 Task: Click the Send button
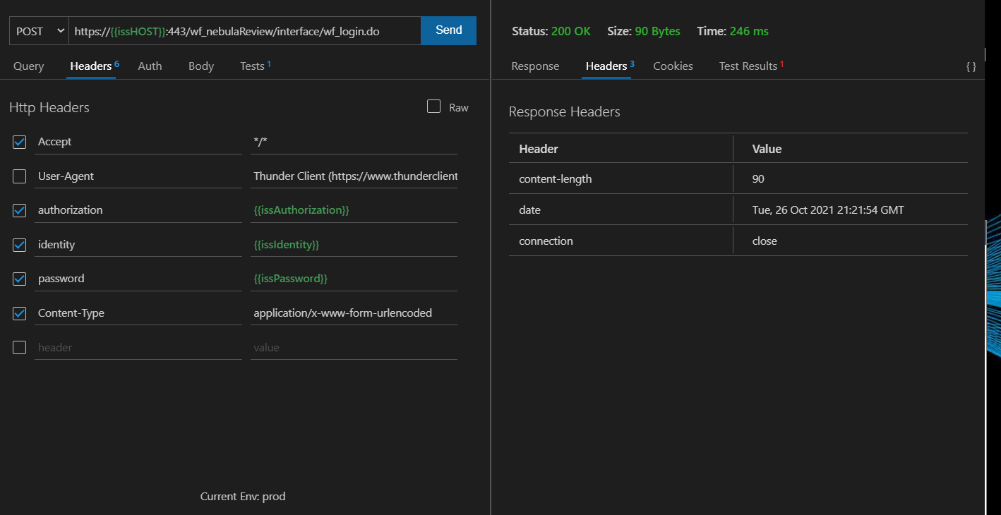tap(448, 30)
